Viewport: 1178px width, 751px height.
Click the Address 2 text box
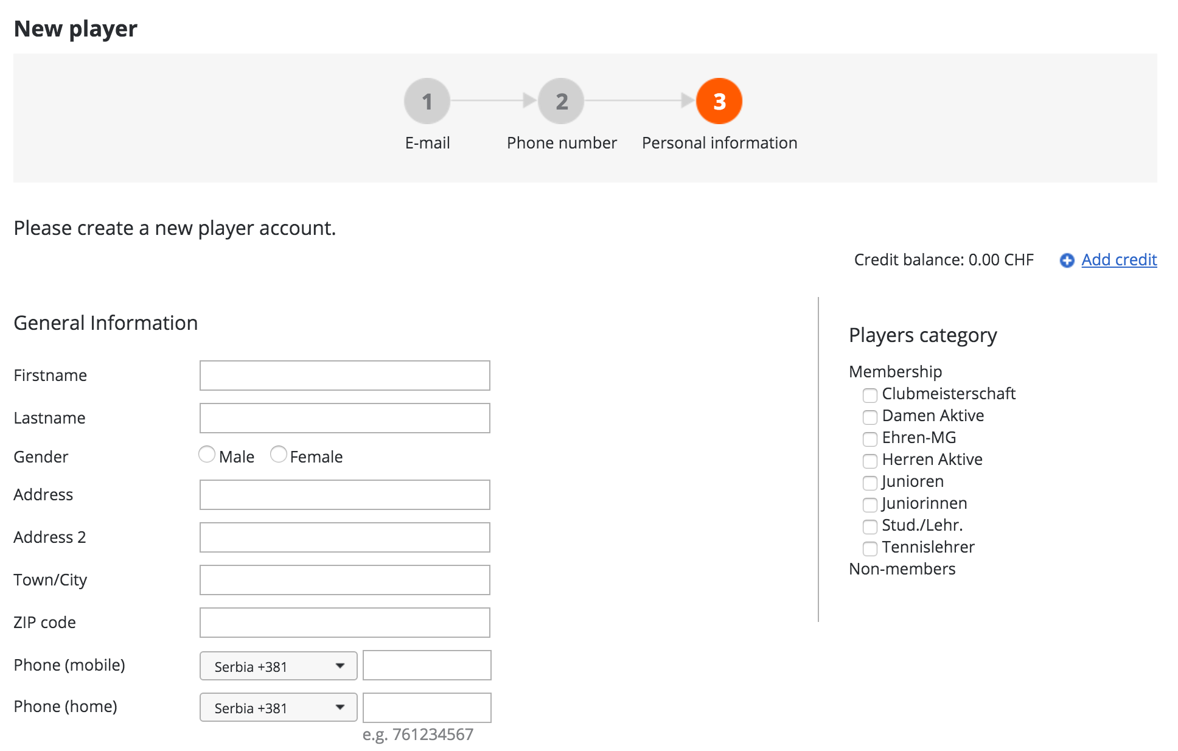(345, 537)
